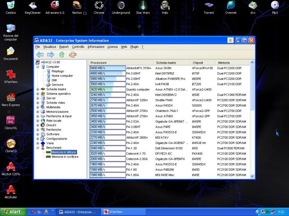
Task: Open the Informazioni menu
Action: [x=96, y=47]
